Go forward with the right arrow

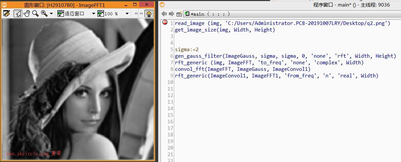[171, 14]
